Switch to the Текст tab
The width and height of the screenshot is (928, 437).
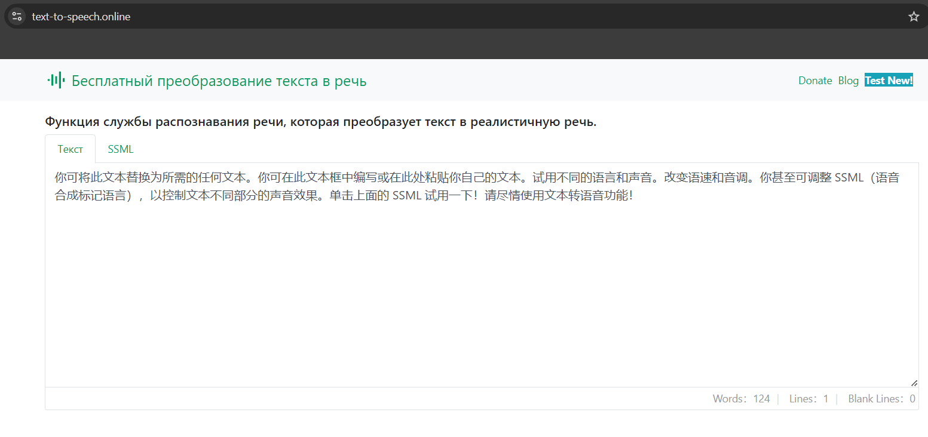pyautogui.click(x=71, y=149)
